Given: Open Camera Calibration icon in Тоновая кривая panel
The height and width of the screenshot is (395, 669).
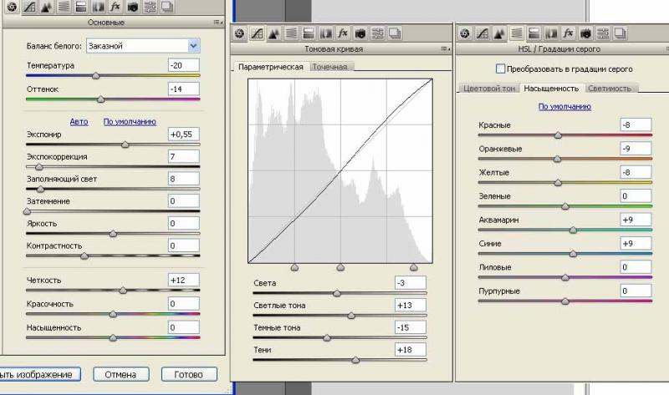Looking at the screenshot, I should 360,33.
